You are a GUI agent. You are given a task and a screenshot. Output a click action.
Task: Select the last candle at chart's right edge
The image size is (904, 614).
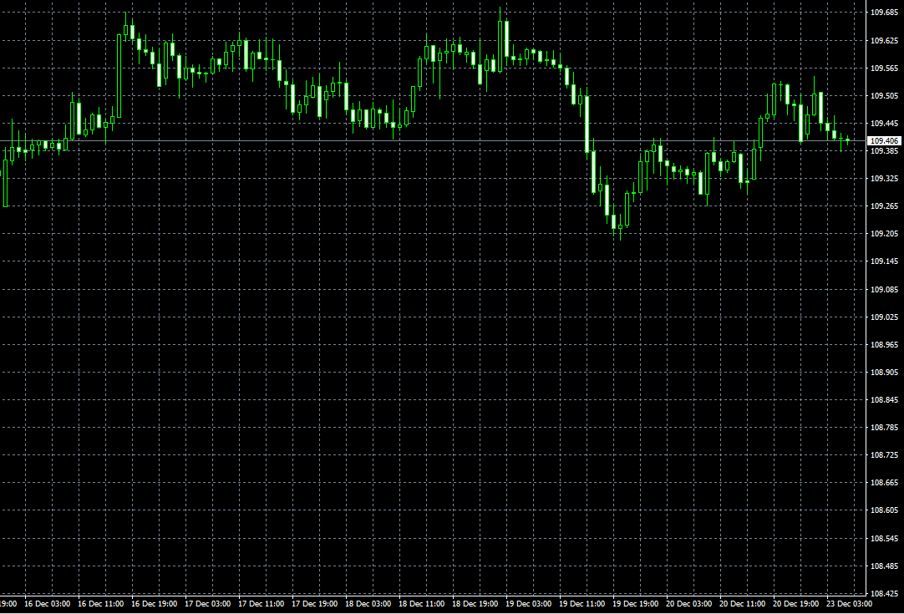[847, 140]
